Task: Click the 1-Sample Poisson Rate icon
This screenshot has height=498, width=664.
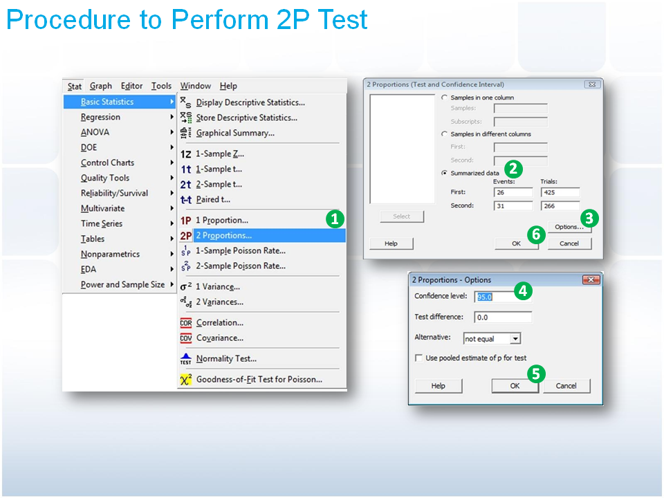Action: 185,250
